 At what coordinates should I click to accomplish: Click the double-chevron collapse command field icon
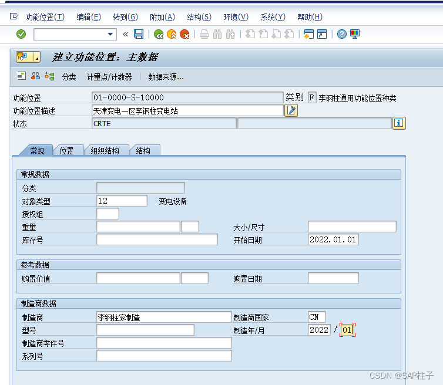click(x=126, y=35)
